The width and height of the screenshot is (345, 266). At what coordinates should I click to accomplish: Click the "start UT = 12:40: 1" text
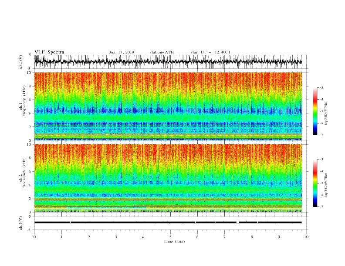(x=210, y=52)
